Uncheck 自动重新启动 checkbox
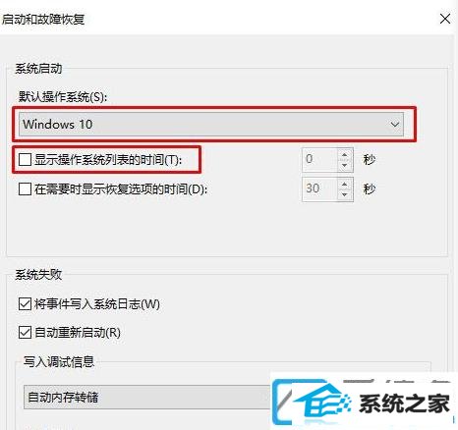 [x=25, y=333]
